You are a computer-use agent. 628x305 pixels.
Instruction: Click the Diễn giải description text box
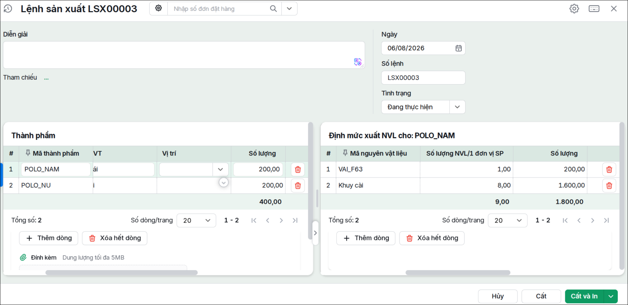(x=184, y=55)
